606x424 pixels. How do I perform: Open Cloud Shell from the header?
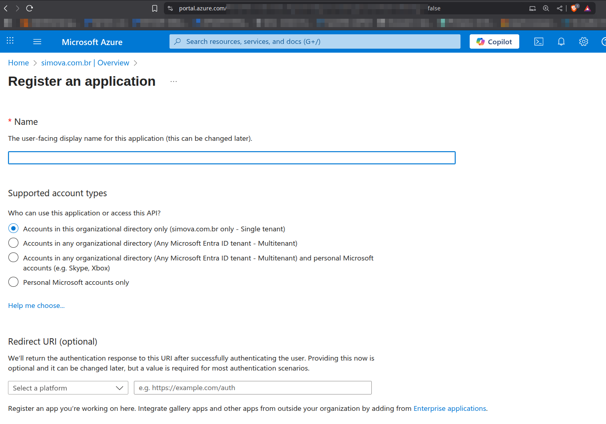[538, 41]
